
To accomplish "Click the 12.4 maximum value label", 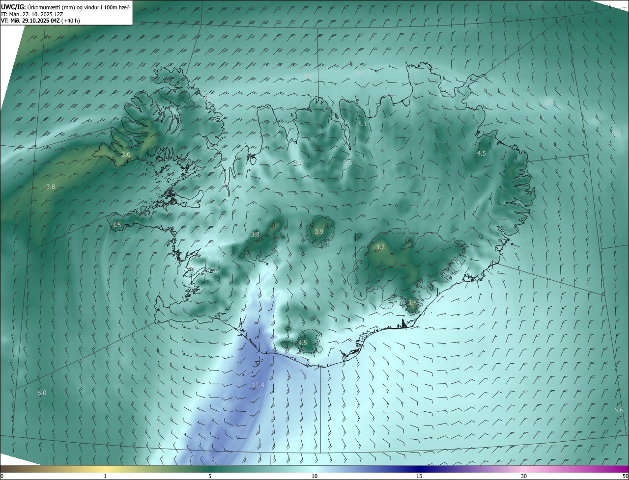I will coord(258,385).
